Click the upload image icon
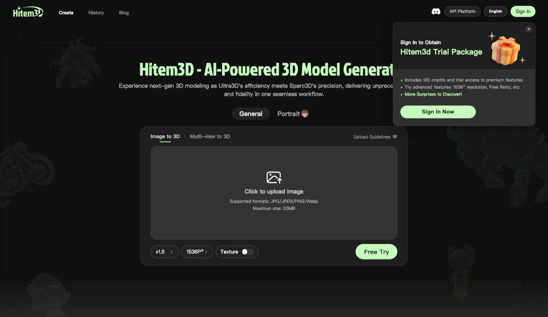Screen dimensions: 548x317 click(x=273, y=178)
